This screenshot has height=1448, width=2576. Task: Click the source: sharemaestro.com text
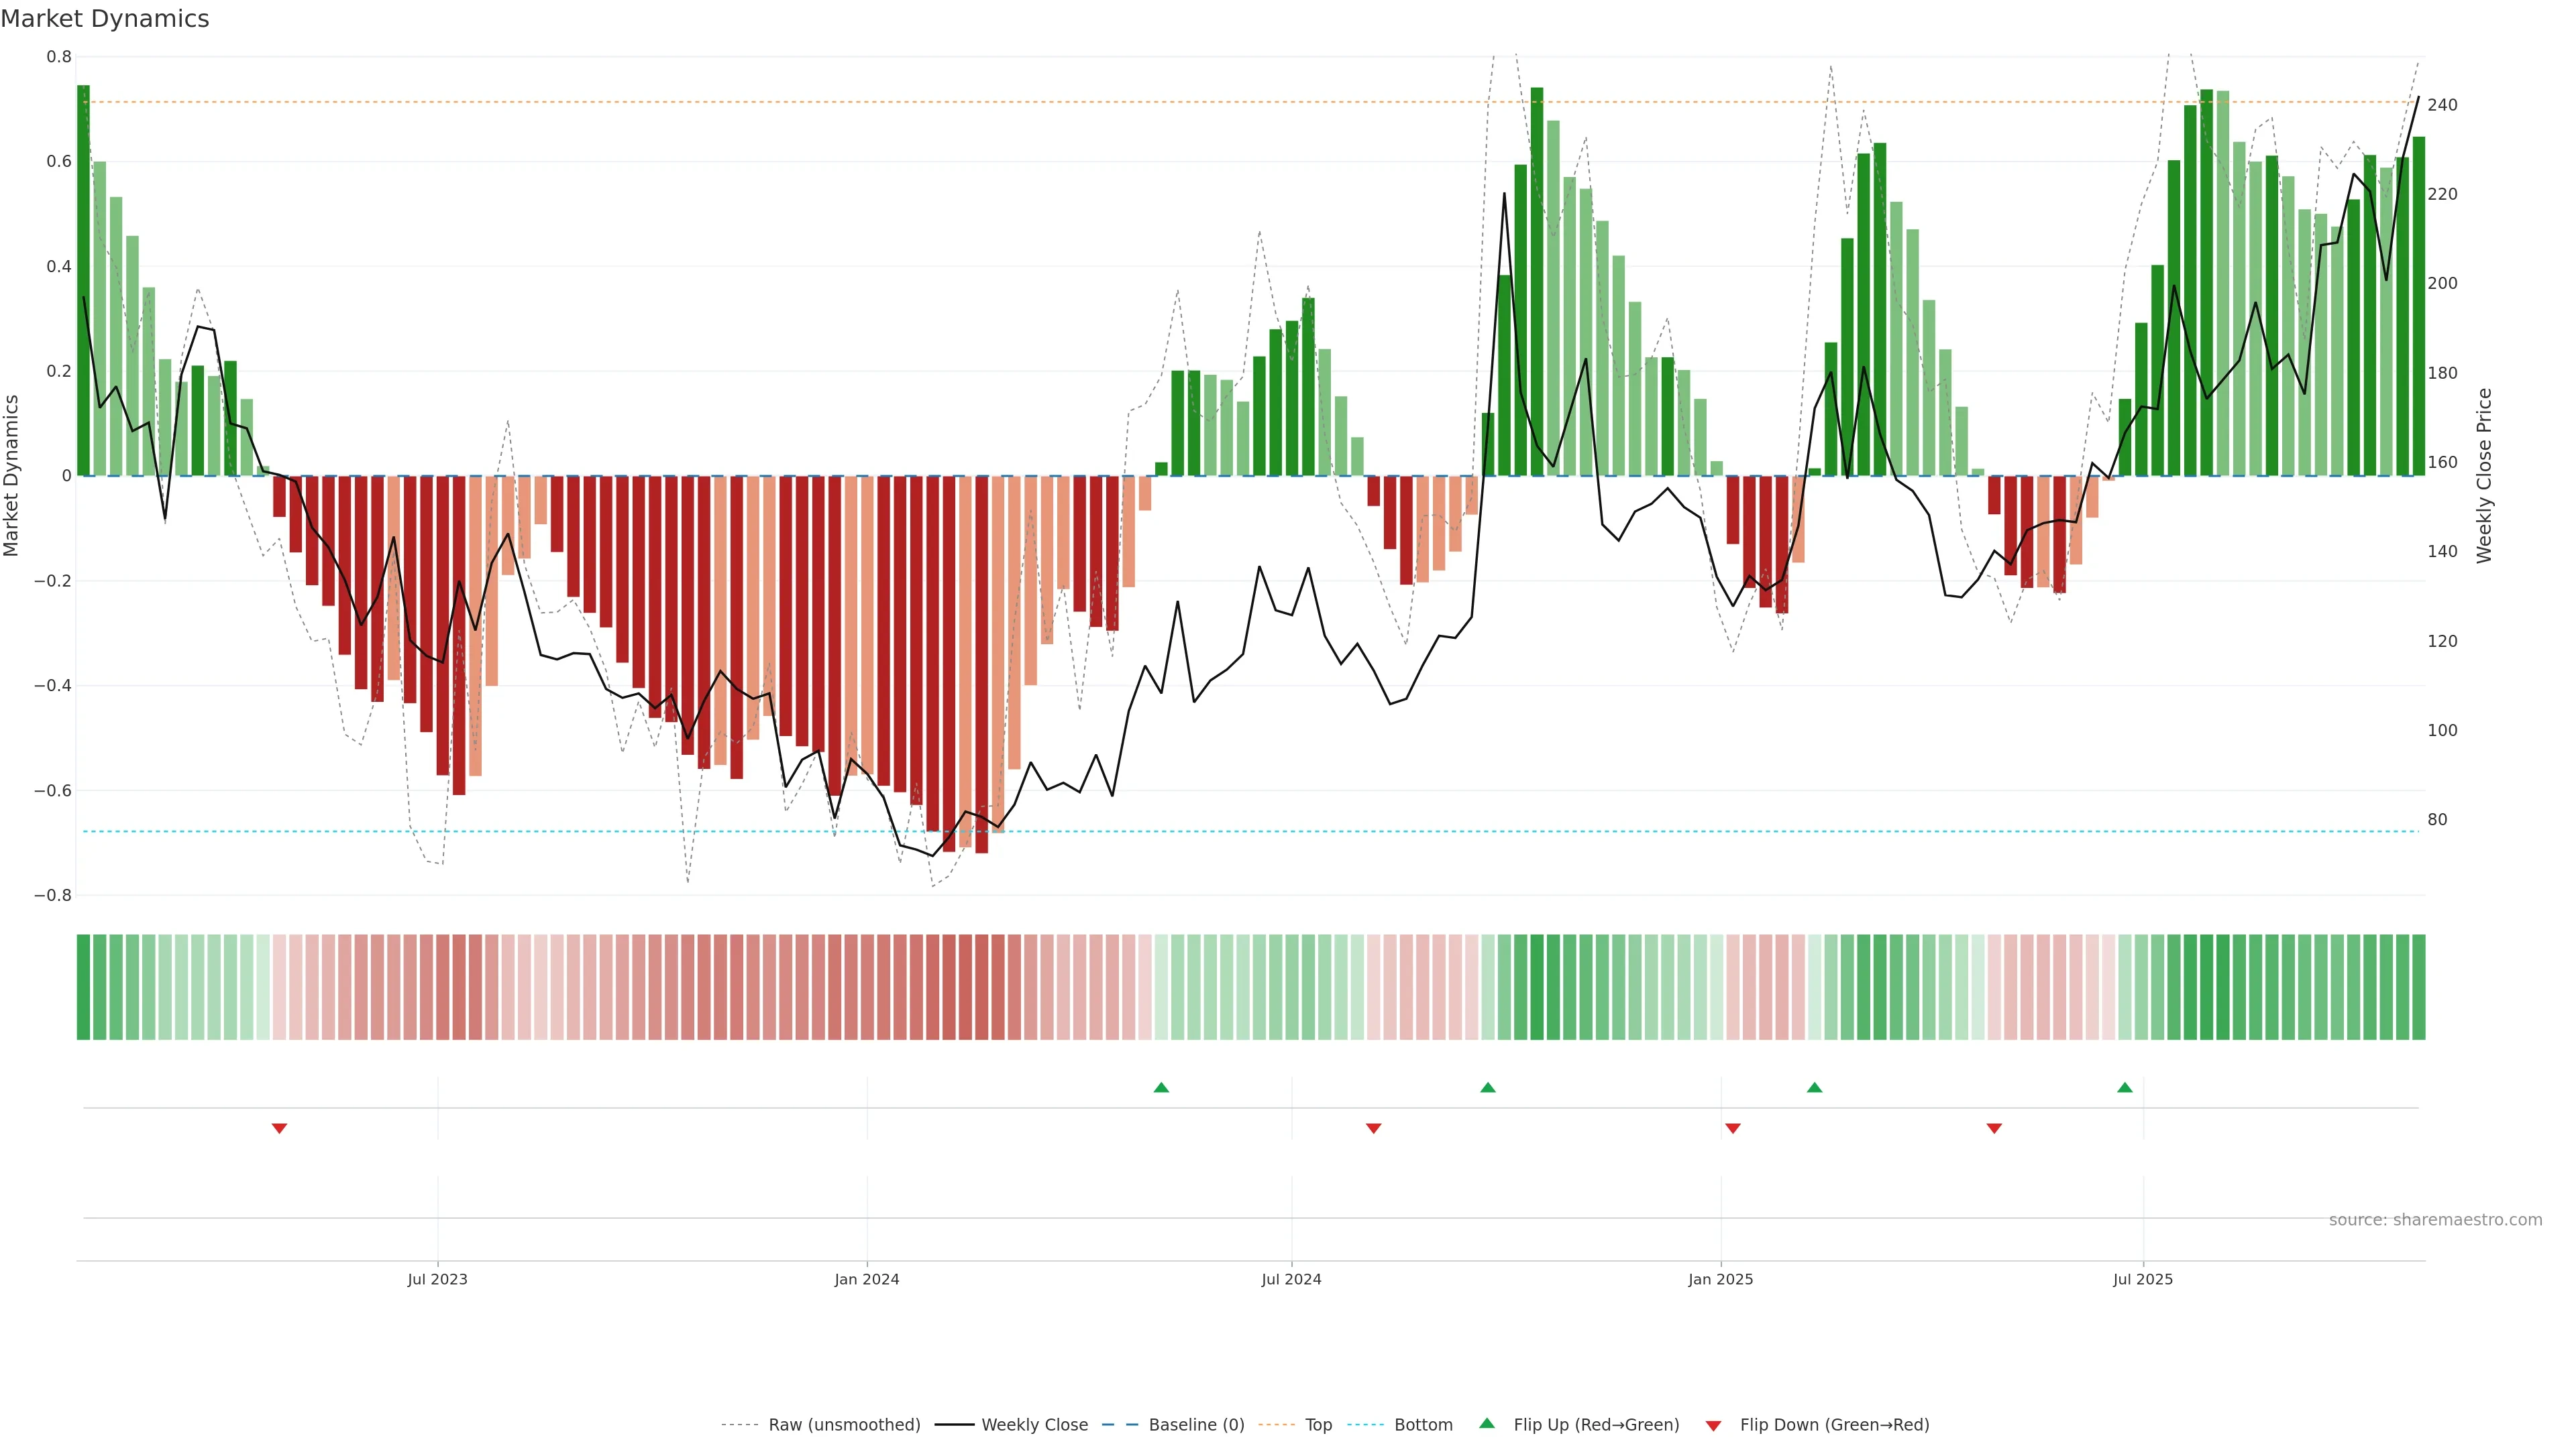click(2435, 1220)
